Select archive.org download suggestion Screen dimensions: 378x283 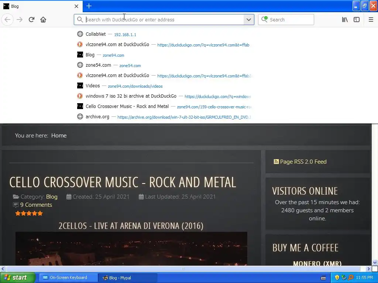tap(164, 117)
